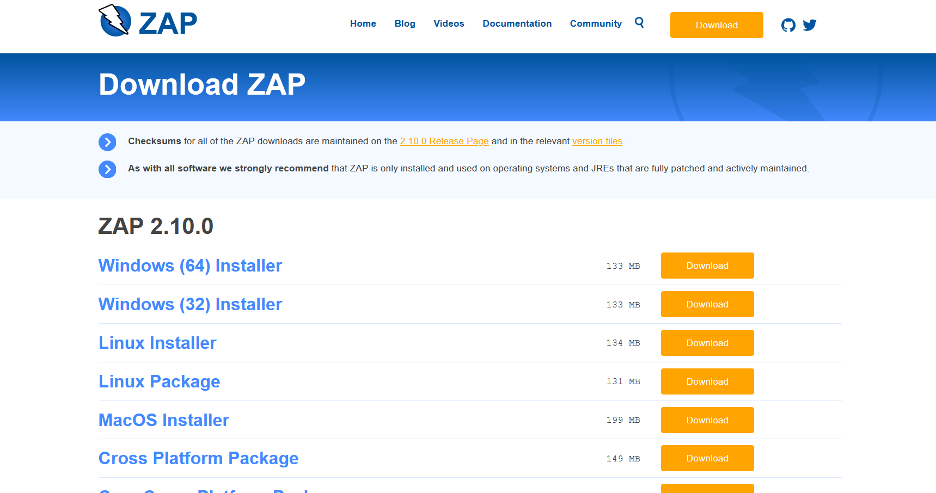936x493 pixels.
Task: Download the Linux Package
Action: [707, 381]
